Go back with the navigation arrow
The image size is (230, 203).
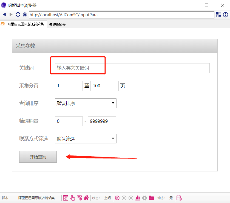pos(4,14)
